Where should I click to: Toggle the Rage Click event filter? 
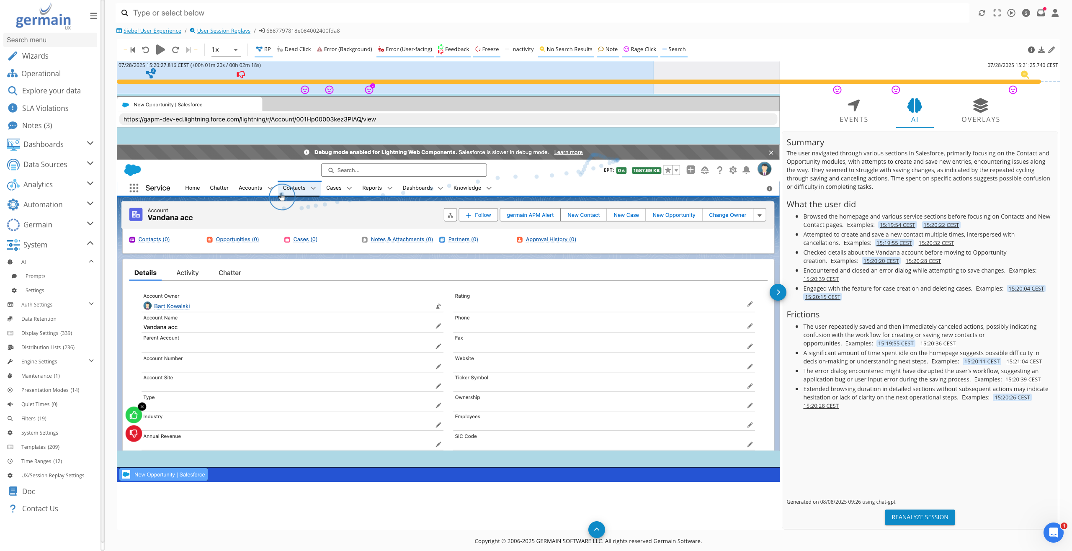point(639,49)
